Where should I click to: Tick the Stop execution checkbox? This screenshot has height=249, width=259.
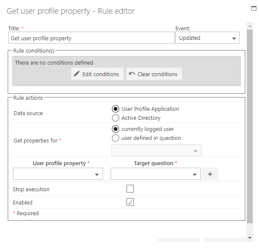pos(130,189)
